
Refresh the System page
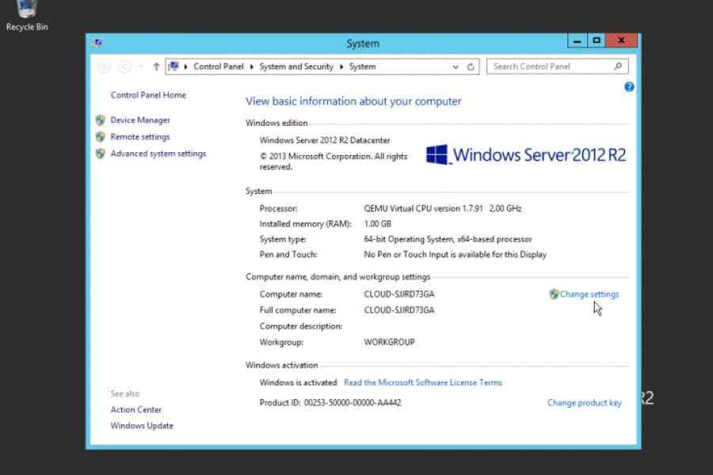(x=471, y=66)
